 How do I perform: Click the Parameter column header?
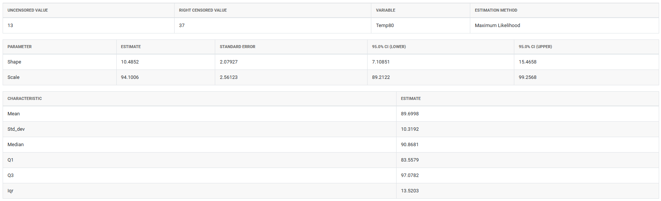click(20, 47)
